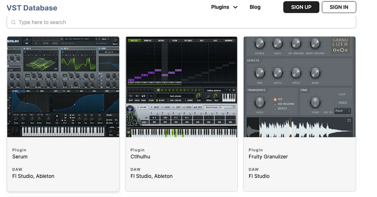Click the Granulizer Transients HOLD knob
The image size is (377, 197).
click(x=260, y=103)
